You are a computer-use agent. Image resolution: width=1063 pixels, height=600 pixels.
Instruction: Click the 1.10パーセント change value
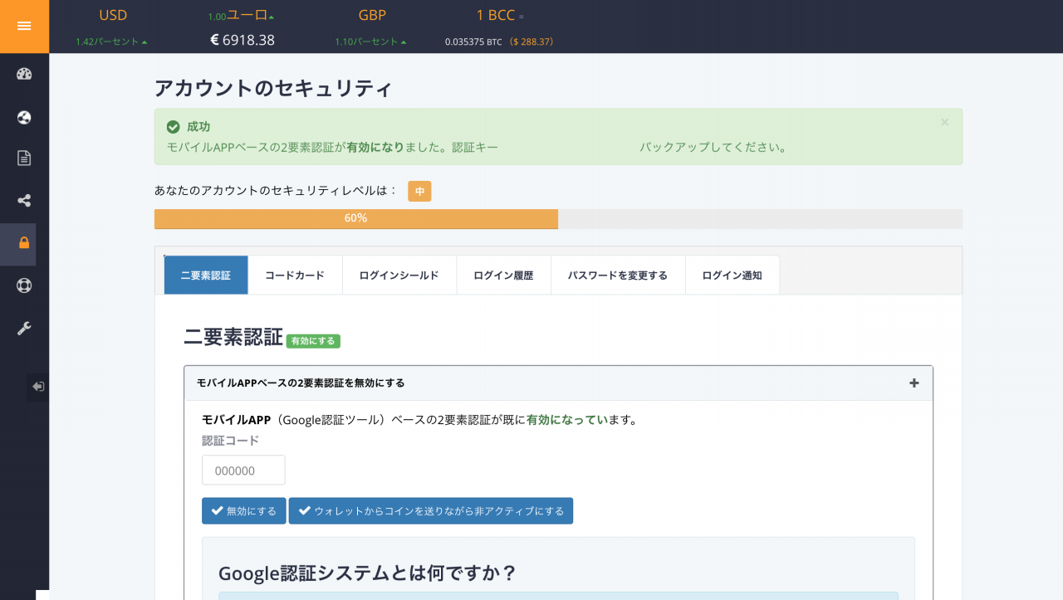click(x=370, y=41)
